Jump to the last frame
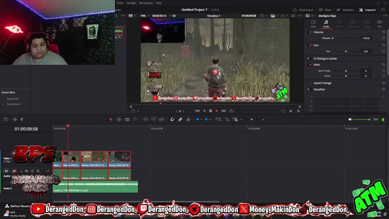389x219 pixels. 224,111
